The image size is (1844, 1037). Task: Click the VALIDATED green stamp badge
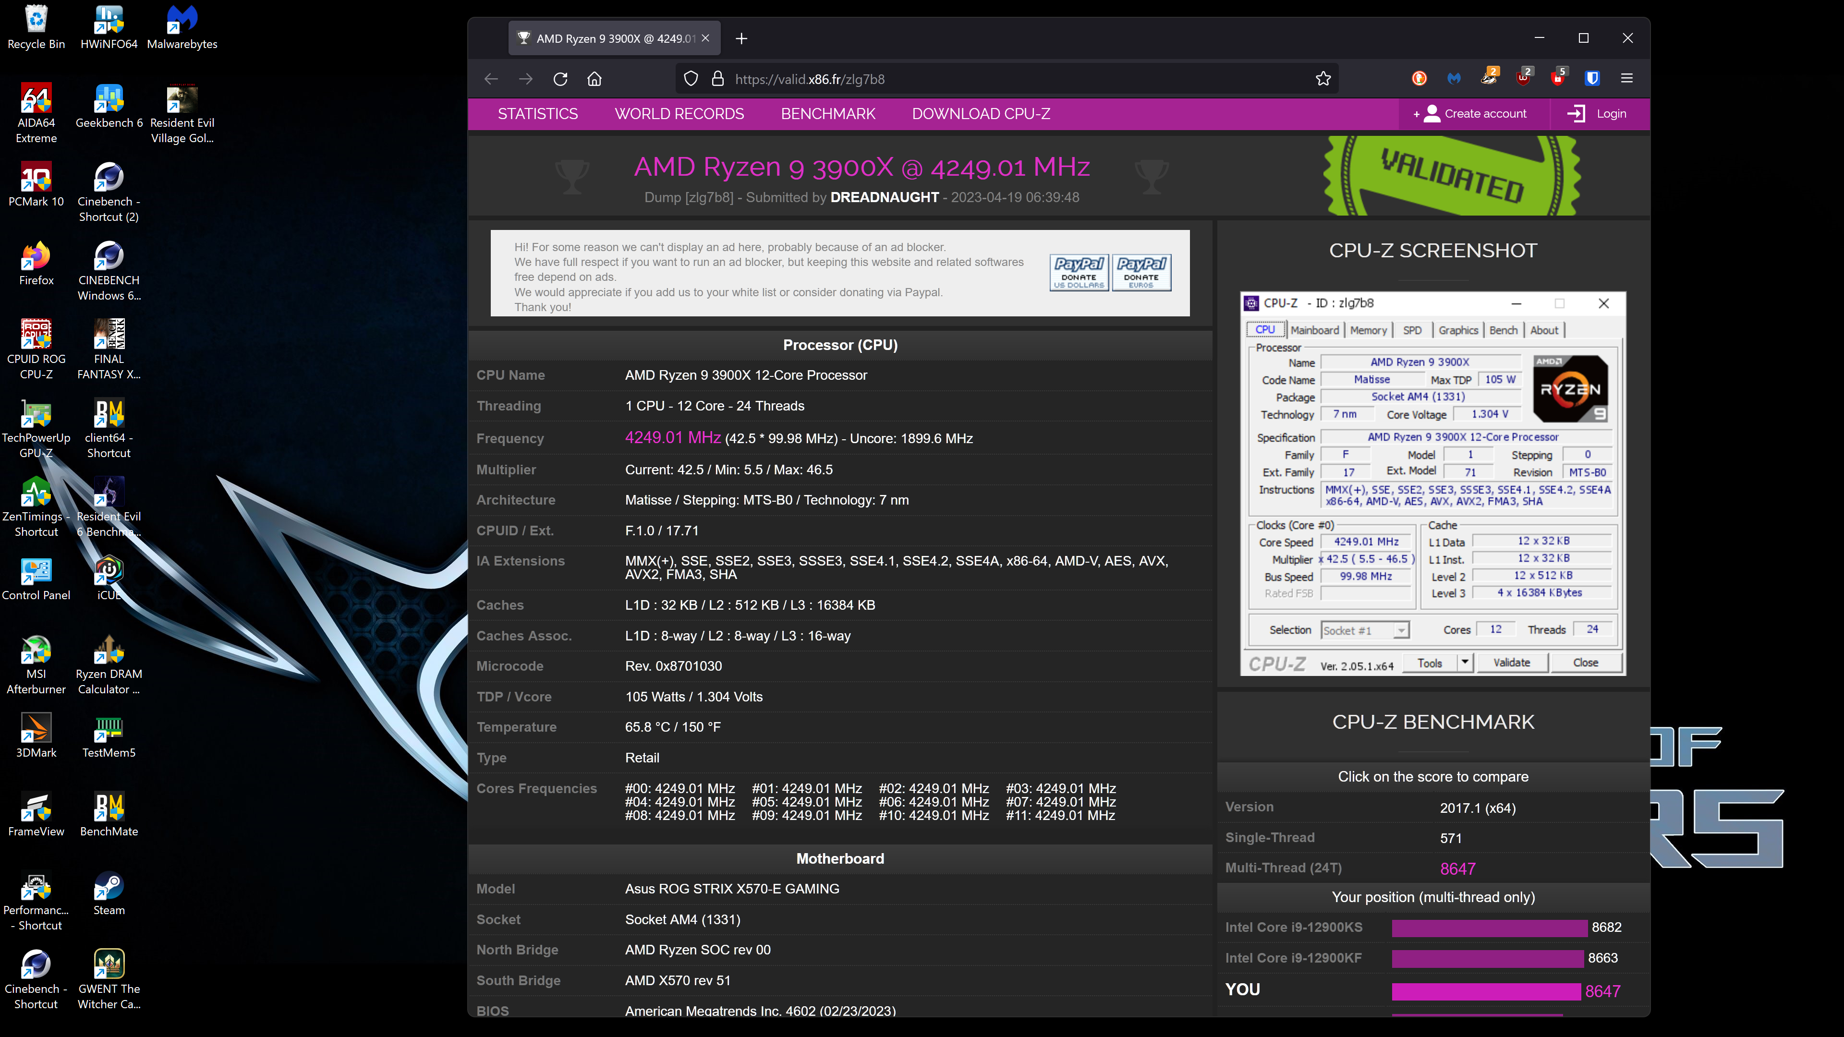(x=1451, y=176)
